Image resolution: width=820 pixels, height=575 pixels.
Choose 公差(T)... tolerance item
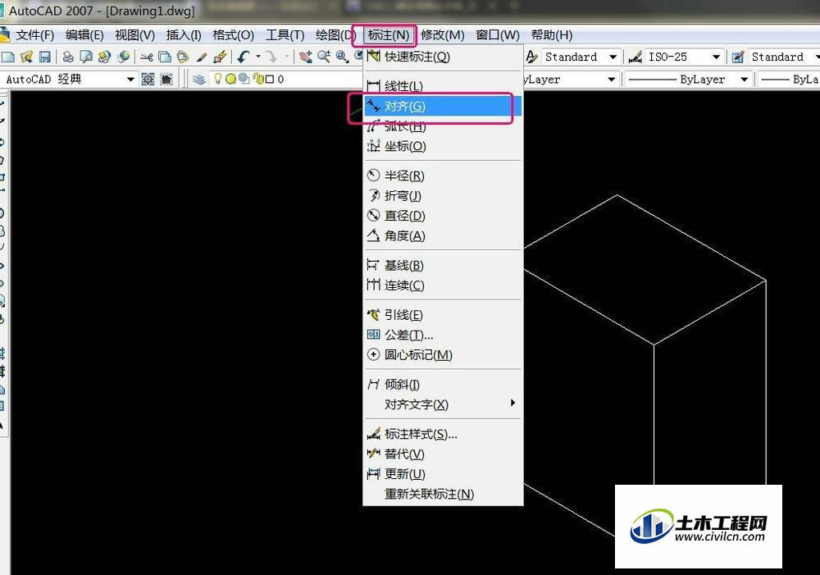tap(443, 335)
